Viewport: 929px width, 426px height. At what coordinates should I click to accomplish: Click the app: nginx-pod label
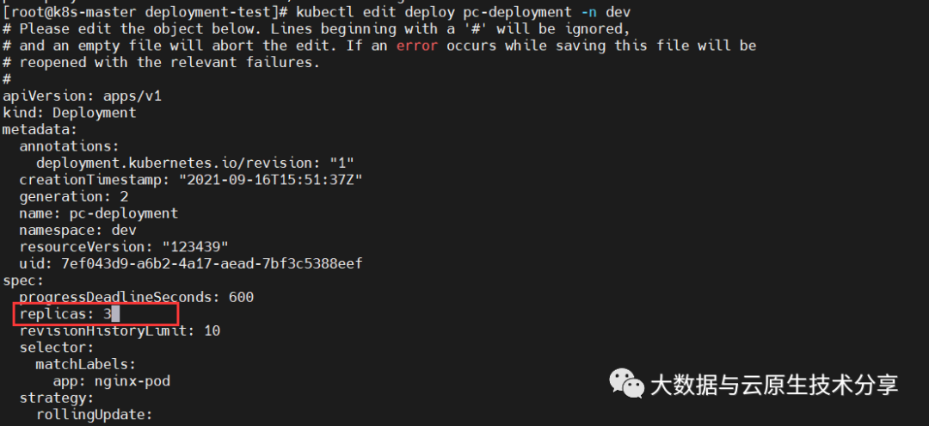click(111, 381)
